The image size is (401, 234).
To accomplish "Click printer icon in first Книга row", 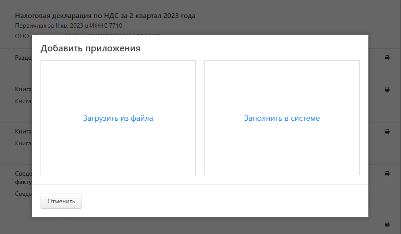I will (387, 90).
